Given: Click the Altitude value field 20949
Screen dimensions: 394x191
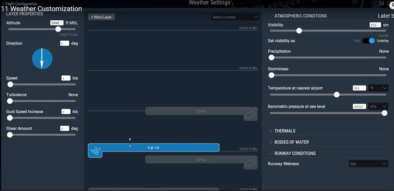Looking at the screenshot, I should point(57,23).
